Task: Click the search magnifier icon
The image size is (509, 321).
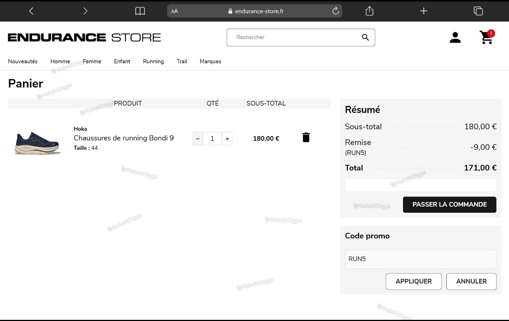Action: pos(365,37)
